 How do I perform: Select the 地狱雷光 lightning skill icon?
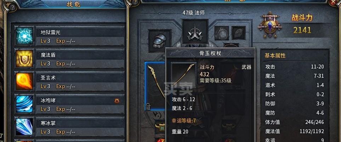point(24,36)
